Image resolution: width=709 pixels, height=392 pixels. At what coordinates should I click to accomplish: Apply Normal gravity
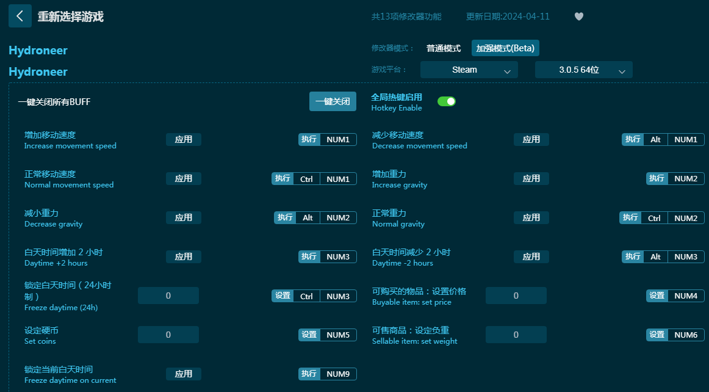coord(531,218)
